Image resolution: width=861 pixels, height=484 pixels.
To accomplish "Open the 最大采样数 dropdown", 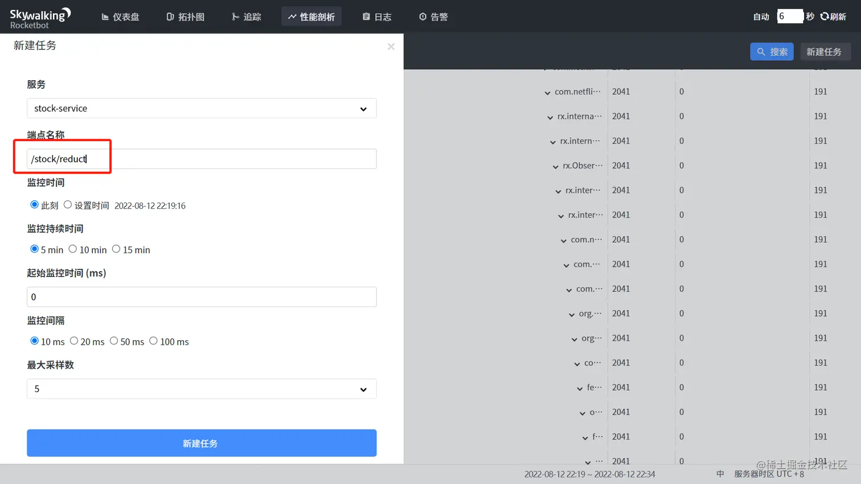I will pyautogui.click(x=202, y=389).
